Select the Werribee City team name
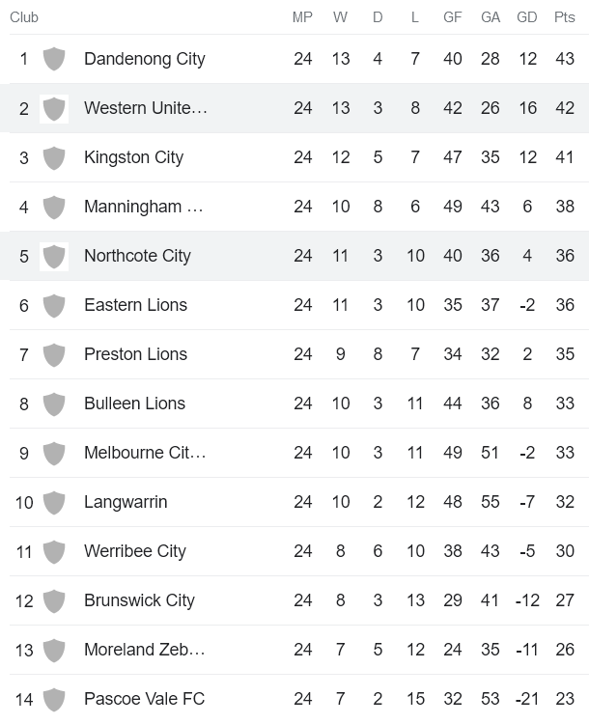The height and width of the screenshot is (724, 589). click(134, 551)
